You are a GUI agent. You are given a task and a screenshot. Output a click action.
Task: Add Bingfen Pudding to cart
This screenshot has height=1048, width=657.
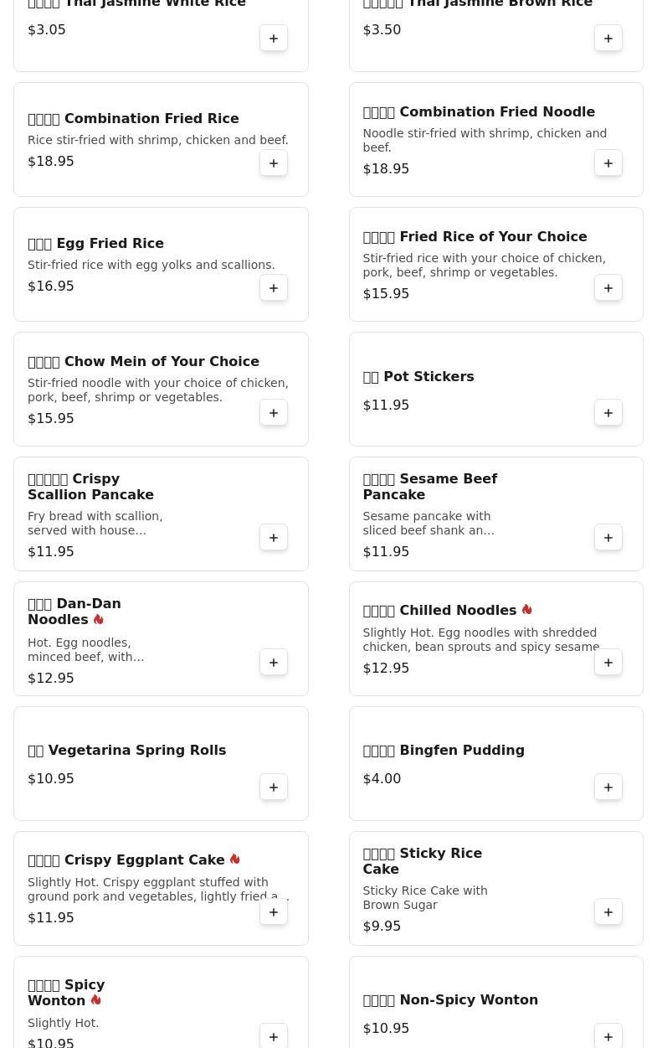(x=608, y=787)
